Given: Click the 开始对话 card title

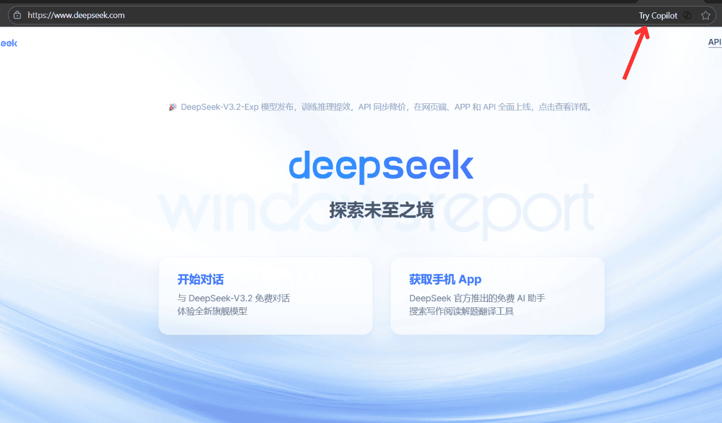Looking at the screenshot, I should click(x=200, y=279).
